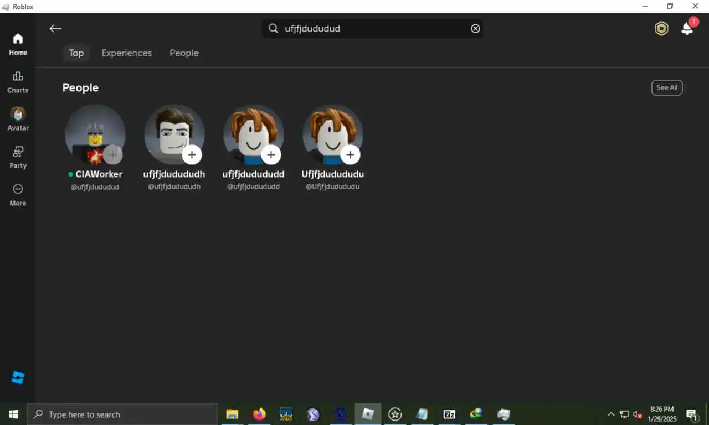Open 7-Zip from the taskbar

tap(449, 414)
